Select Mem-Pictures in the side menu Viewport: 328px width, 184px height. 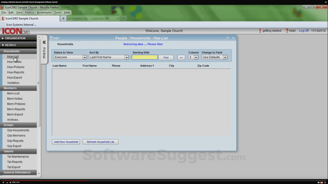tap(16, 104)
